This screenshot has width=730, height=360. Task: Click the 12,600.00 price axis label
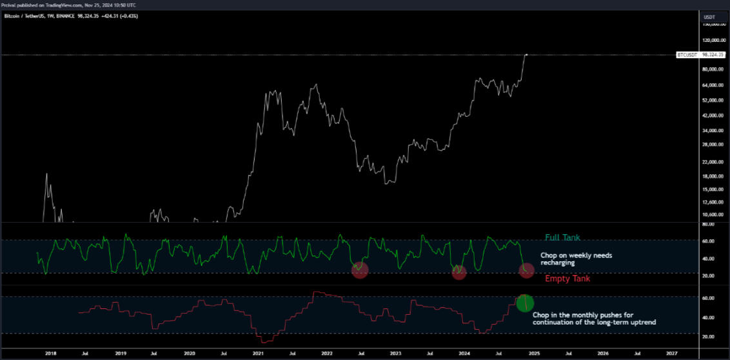click(x=713, y=202)
